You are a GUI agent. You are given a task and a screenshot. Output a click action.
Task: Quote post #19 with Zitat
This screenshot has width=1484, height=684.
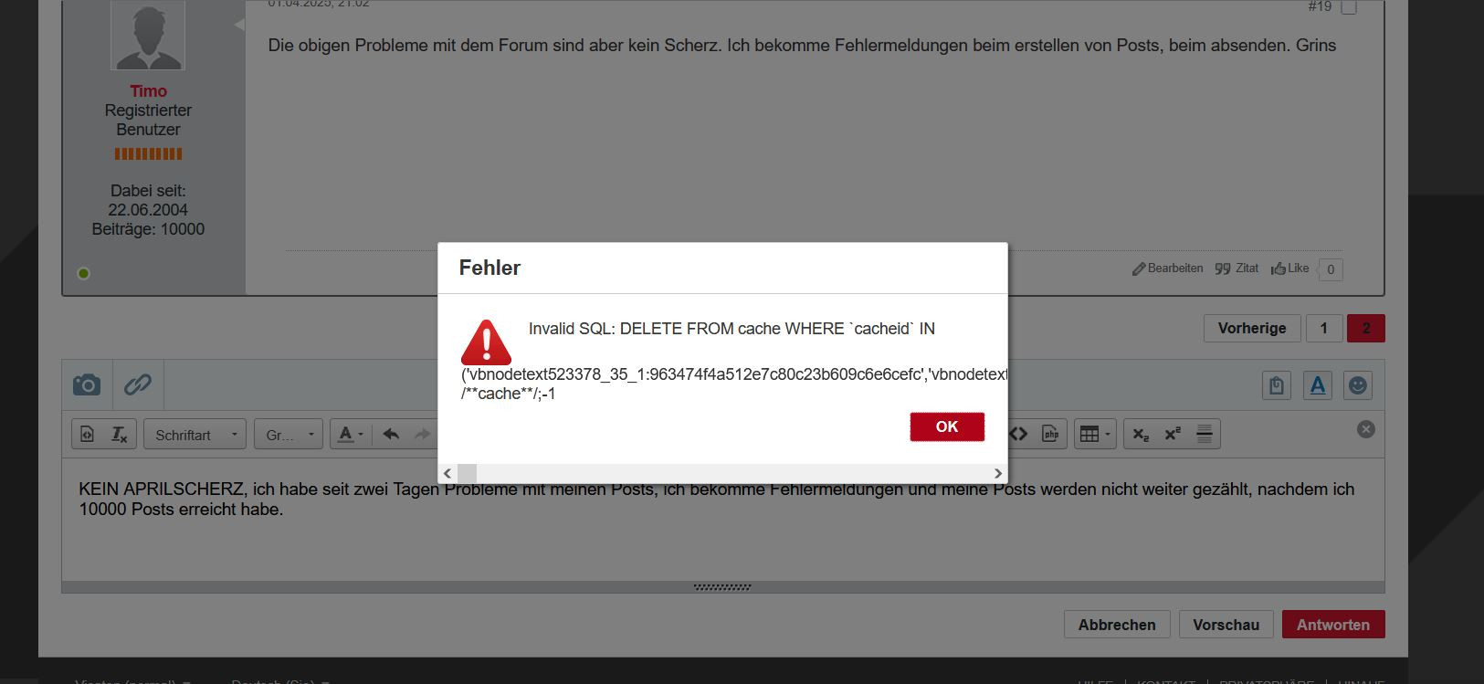point(1237,268)
